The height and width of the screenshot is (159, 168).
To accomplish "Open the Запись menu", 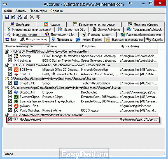I will (20, 11).
